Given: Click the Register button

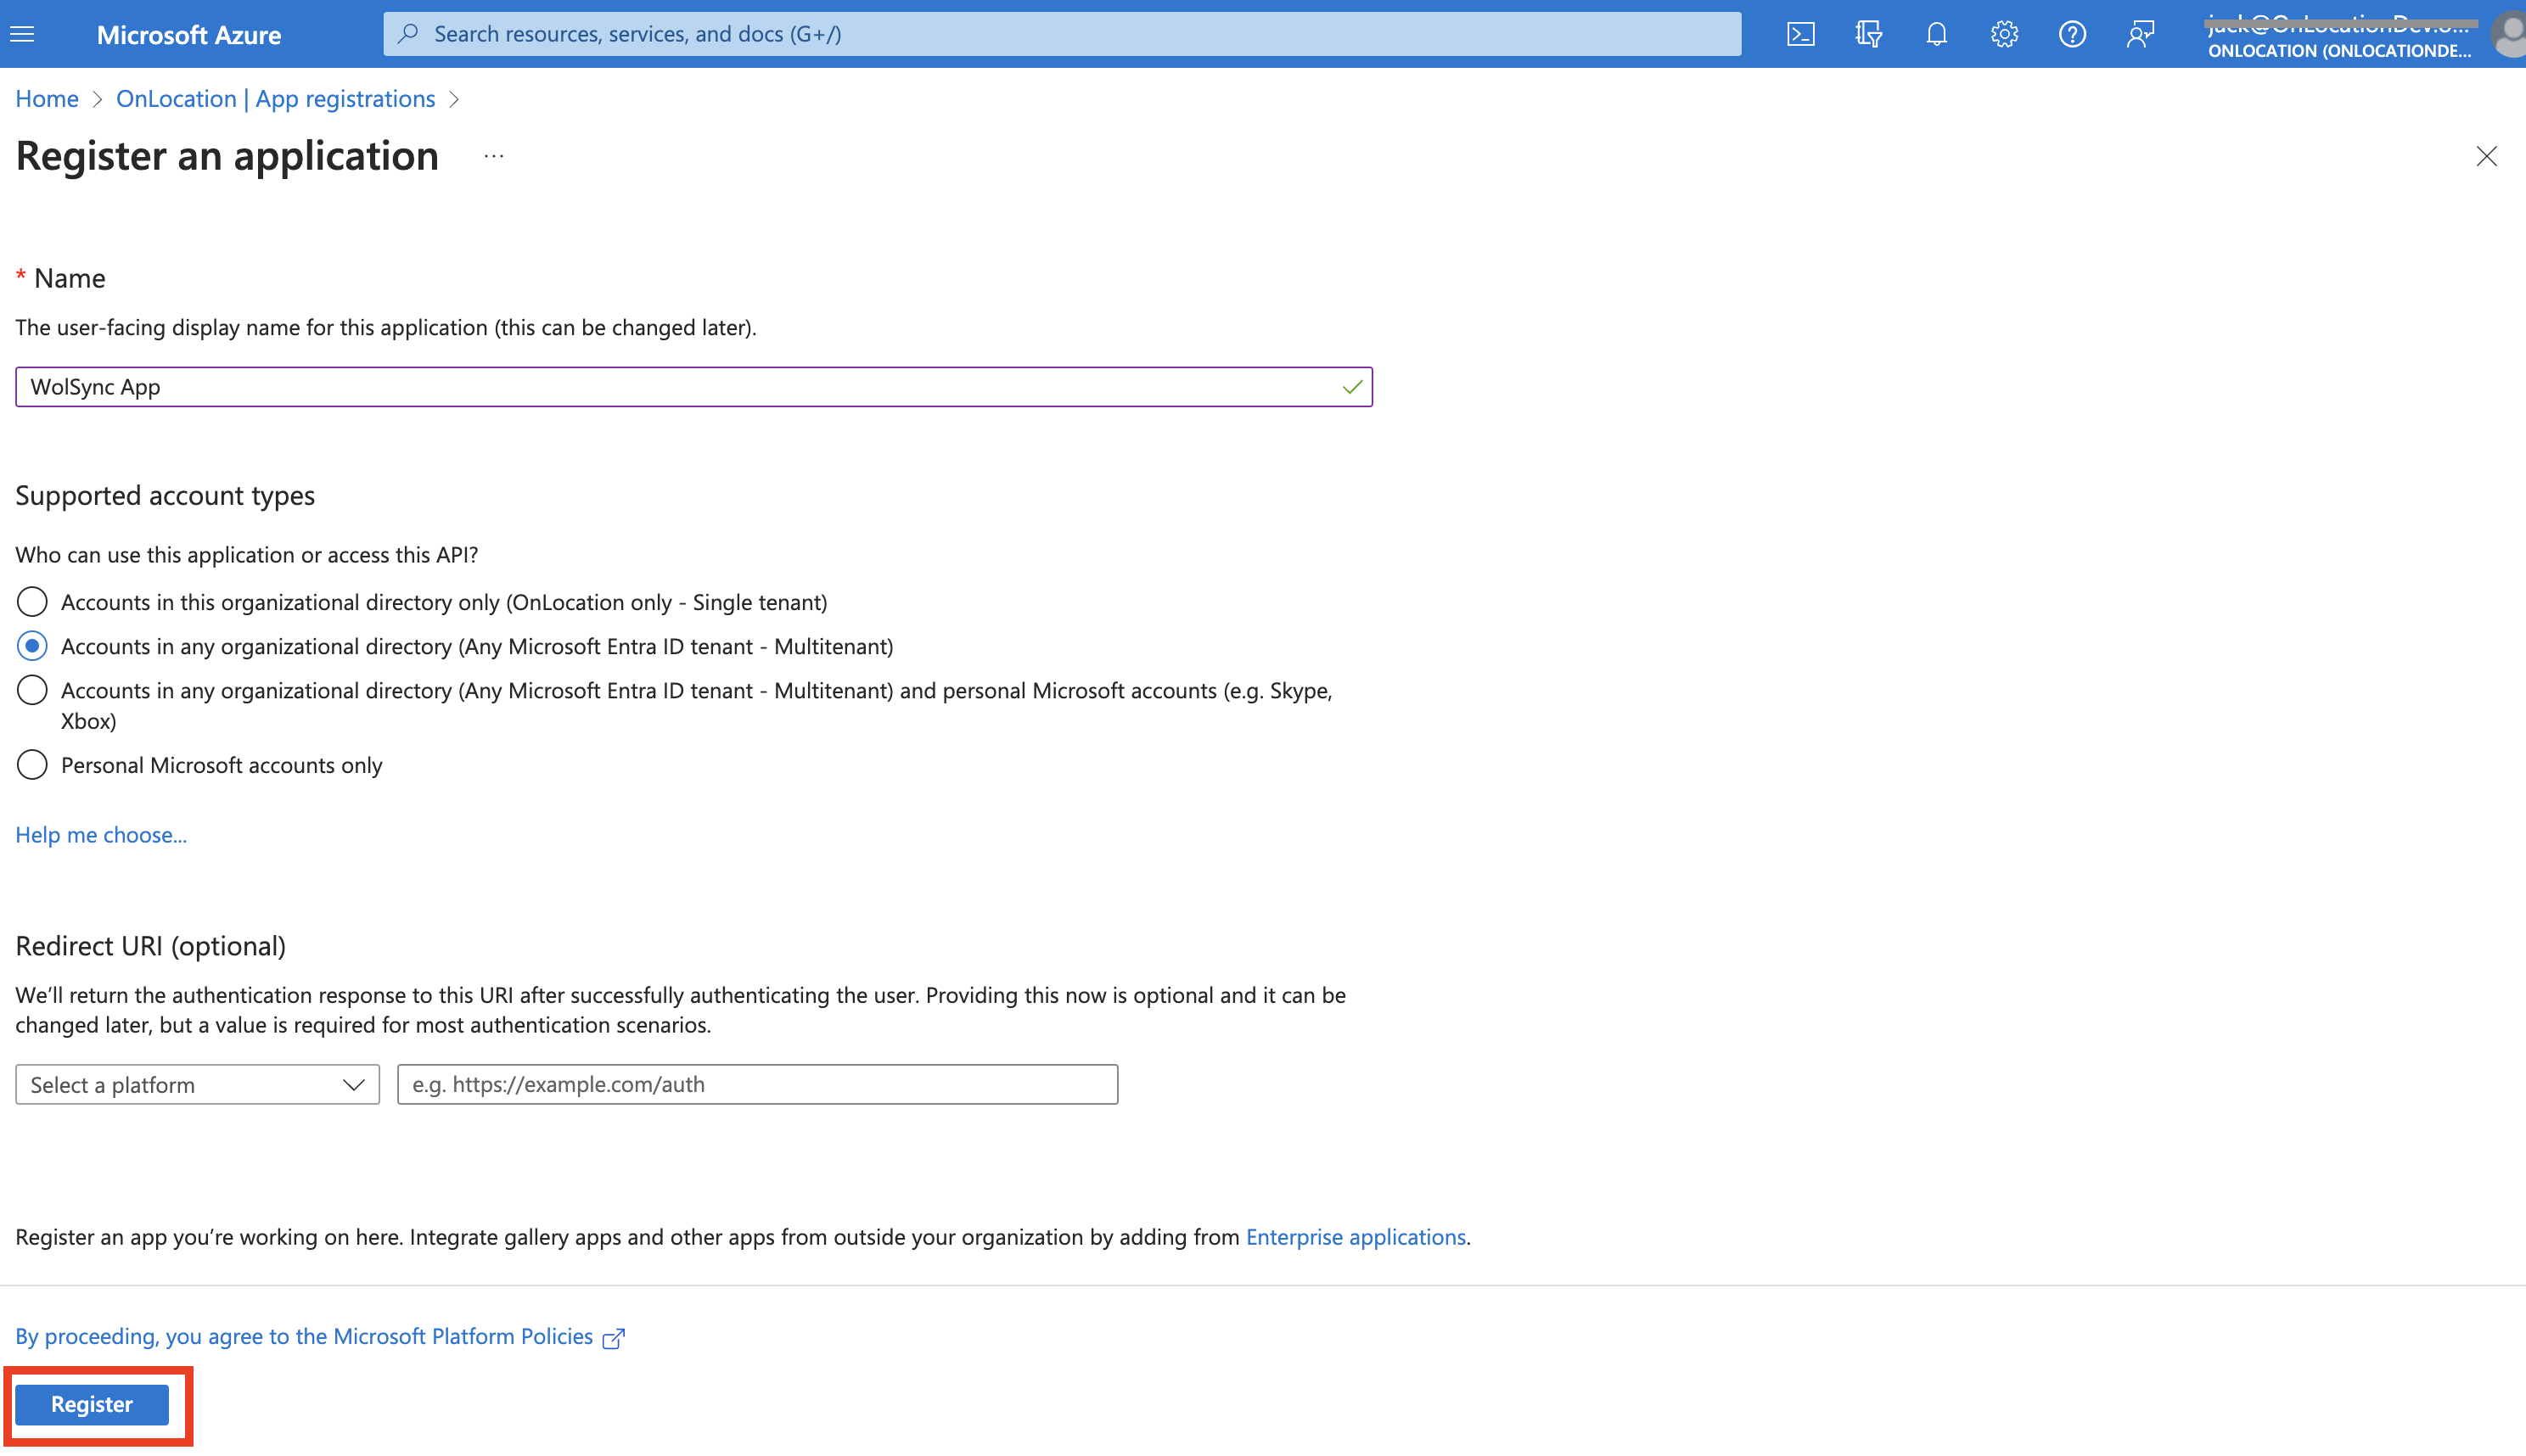Looking at the screenshot, I should click(x=92, y=1404).
